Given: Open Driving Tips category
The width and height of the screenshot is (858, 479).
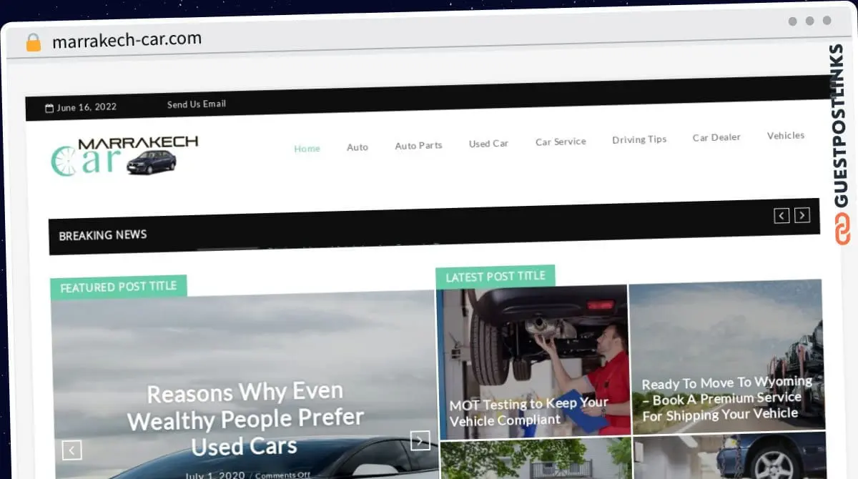Looking at the screenshot, I should coord(639,139).
